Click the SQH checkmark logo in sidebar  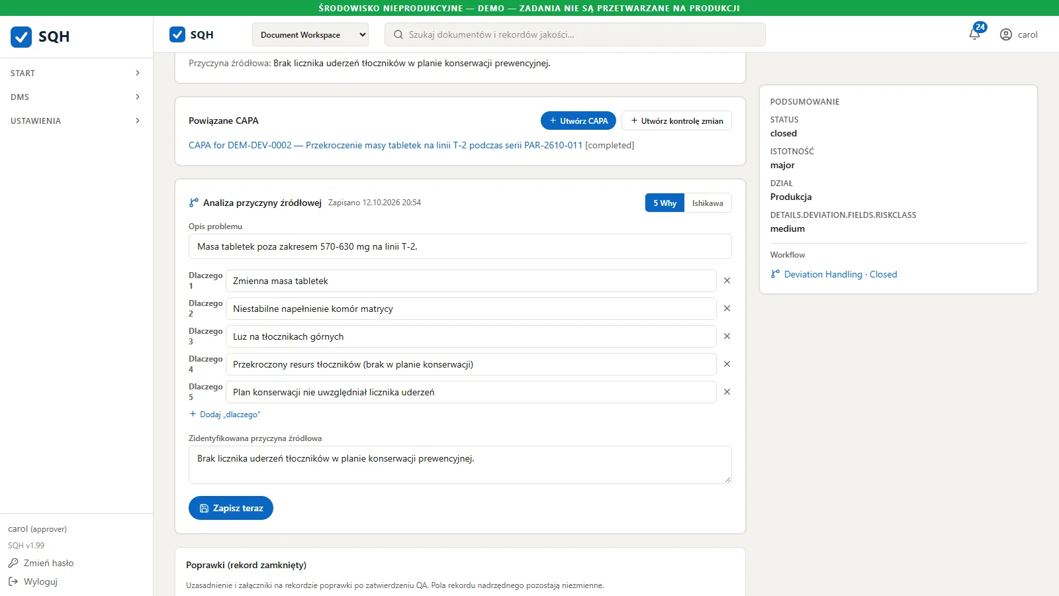tap(21, 36)
